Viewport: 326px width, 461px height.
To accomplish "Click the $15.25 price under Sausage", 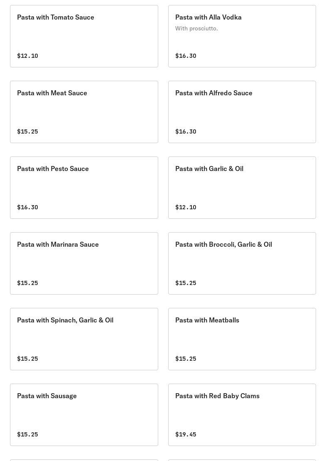I will pos(27,434).
